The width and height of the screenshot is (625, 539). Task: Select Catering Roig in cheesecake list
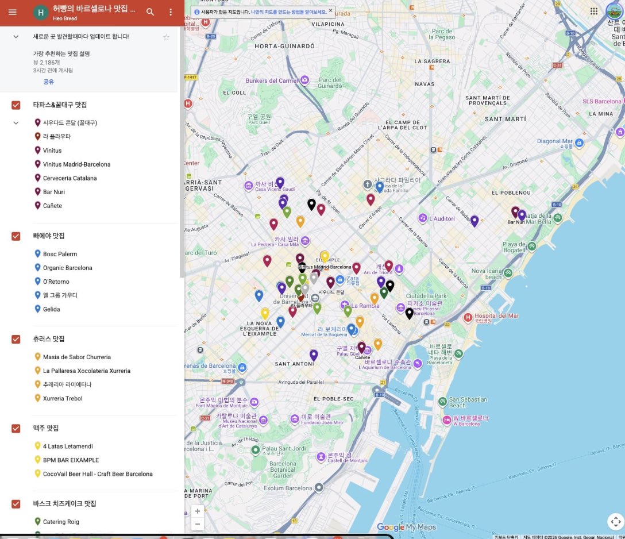61,522
